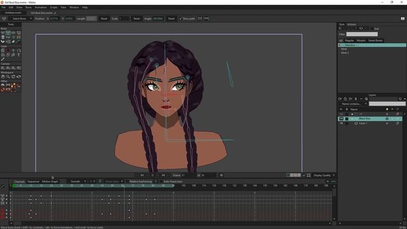Switch to the Sequencer timeline tab
The width and height of the screenshot is (407, 229).
pos(33,181)
